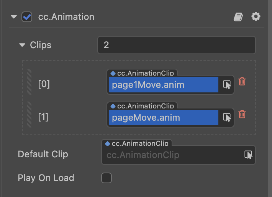Pick an asset for clip slot [1]

click(x=227, y=117)
